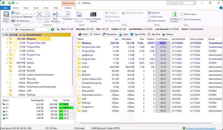Sort by the Size column header
The width and height of the screenshot is (223, 130).
pyautogui.click(x=116, y=39)
